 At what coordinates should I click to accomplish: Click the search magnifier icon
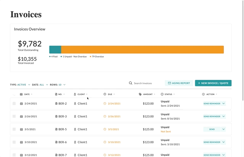click(x=130, y=83)
